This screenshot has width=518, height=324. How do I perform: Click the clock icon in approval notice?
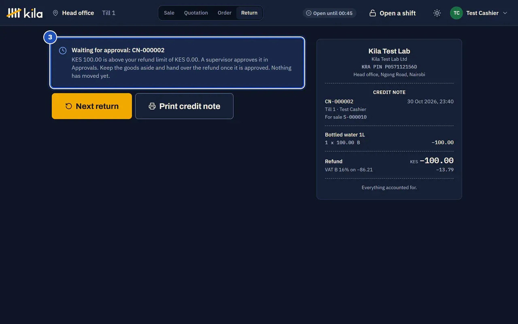(x=63, y=51)
